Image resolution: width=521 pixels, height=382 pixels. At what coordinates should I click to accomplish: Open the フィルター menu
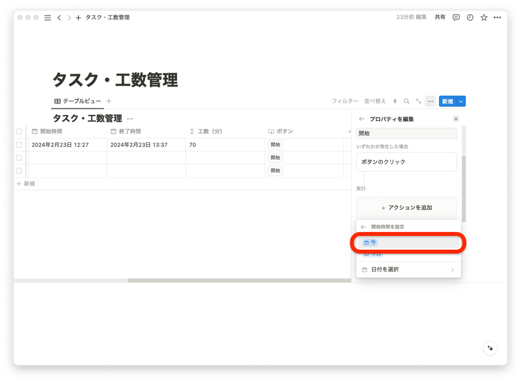346,101
